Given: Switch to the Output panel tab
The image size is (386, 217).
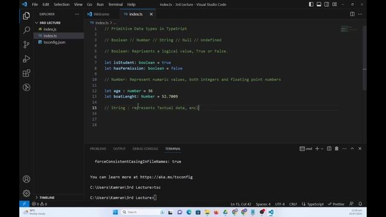Looking at the screenshot, I should pos(119,149).
